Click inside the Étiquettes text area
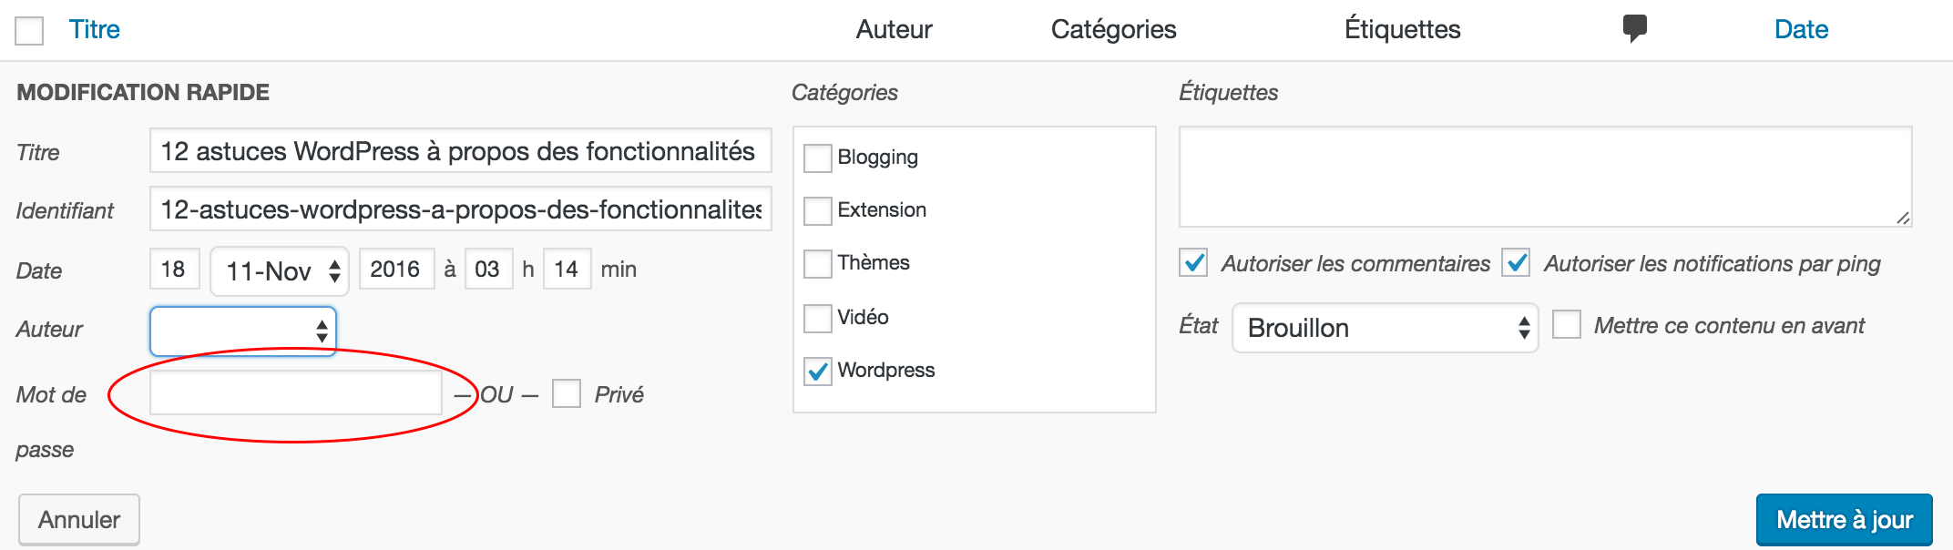The image size is (1953, 550). (1544, 177)
